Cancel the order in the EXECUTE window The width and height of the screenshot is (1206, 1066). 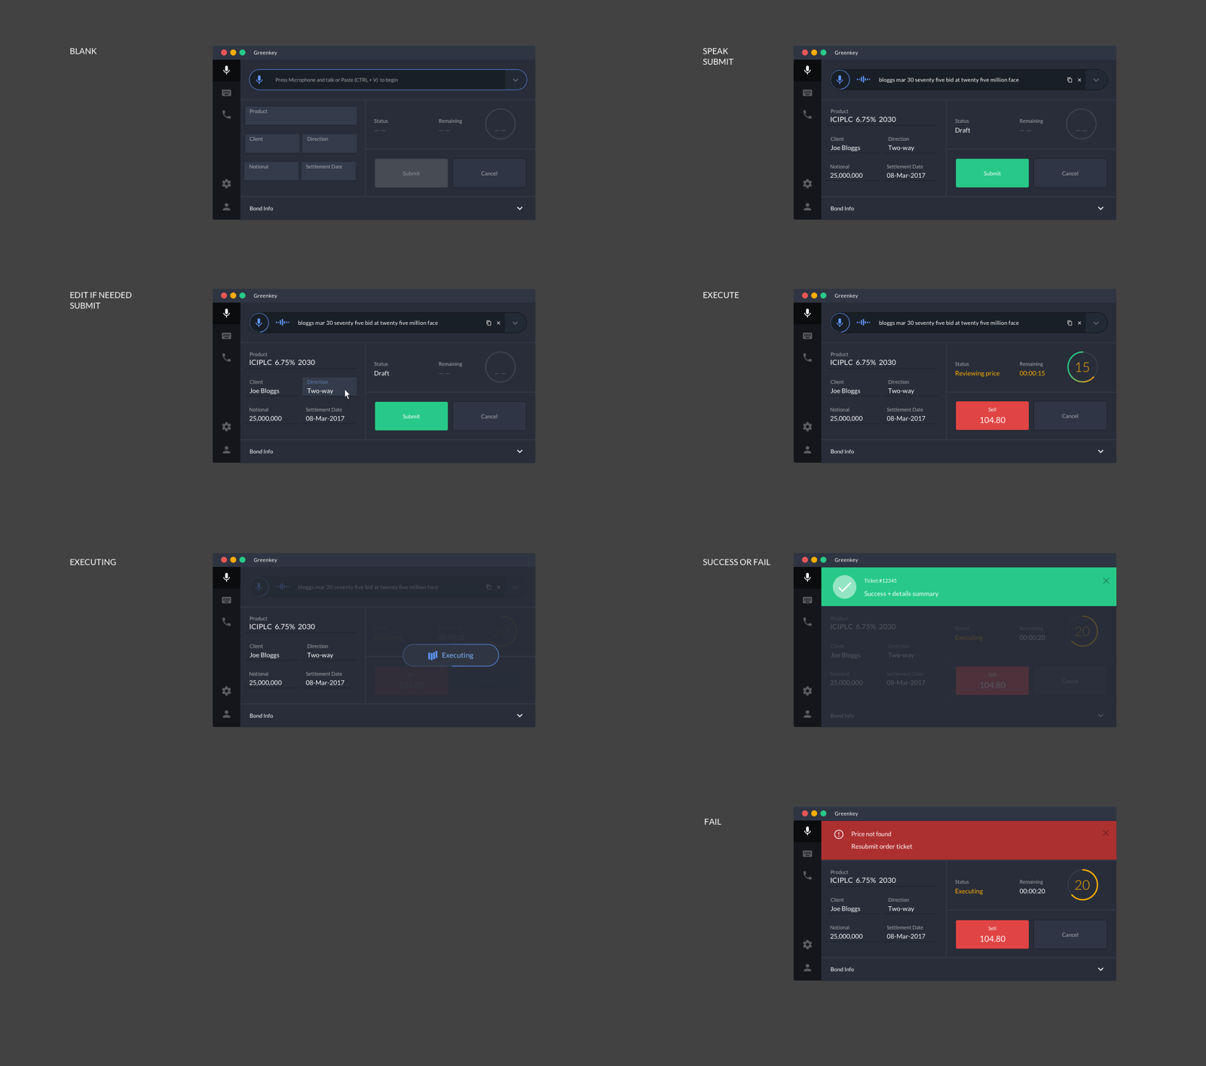[x=1070, y=416]
